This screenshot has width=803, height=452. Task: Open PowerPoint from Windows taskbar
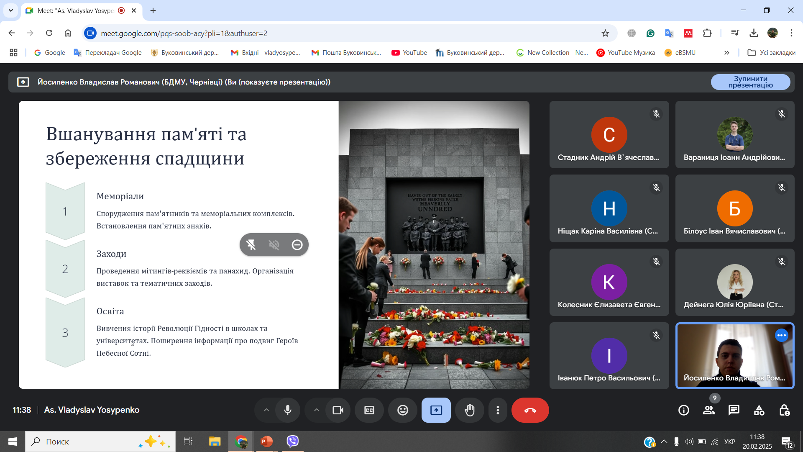coord(266,442)
